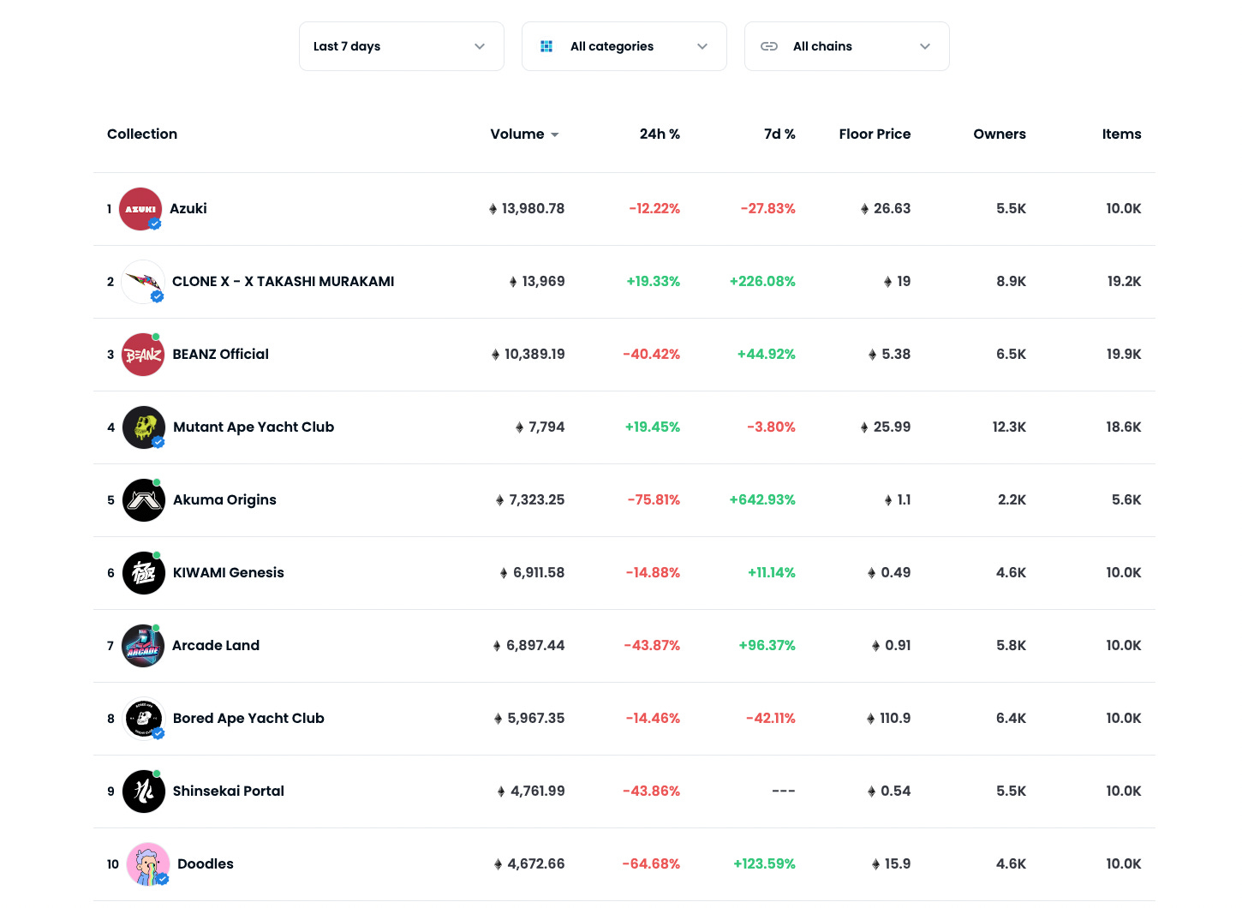Screen dimensions: 1242x908
Task: Click KIWAMI Genesis floor price 0.49
Action: point(896,573)
